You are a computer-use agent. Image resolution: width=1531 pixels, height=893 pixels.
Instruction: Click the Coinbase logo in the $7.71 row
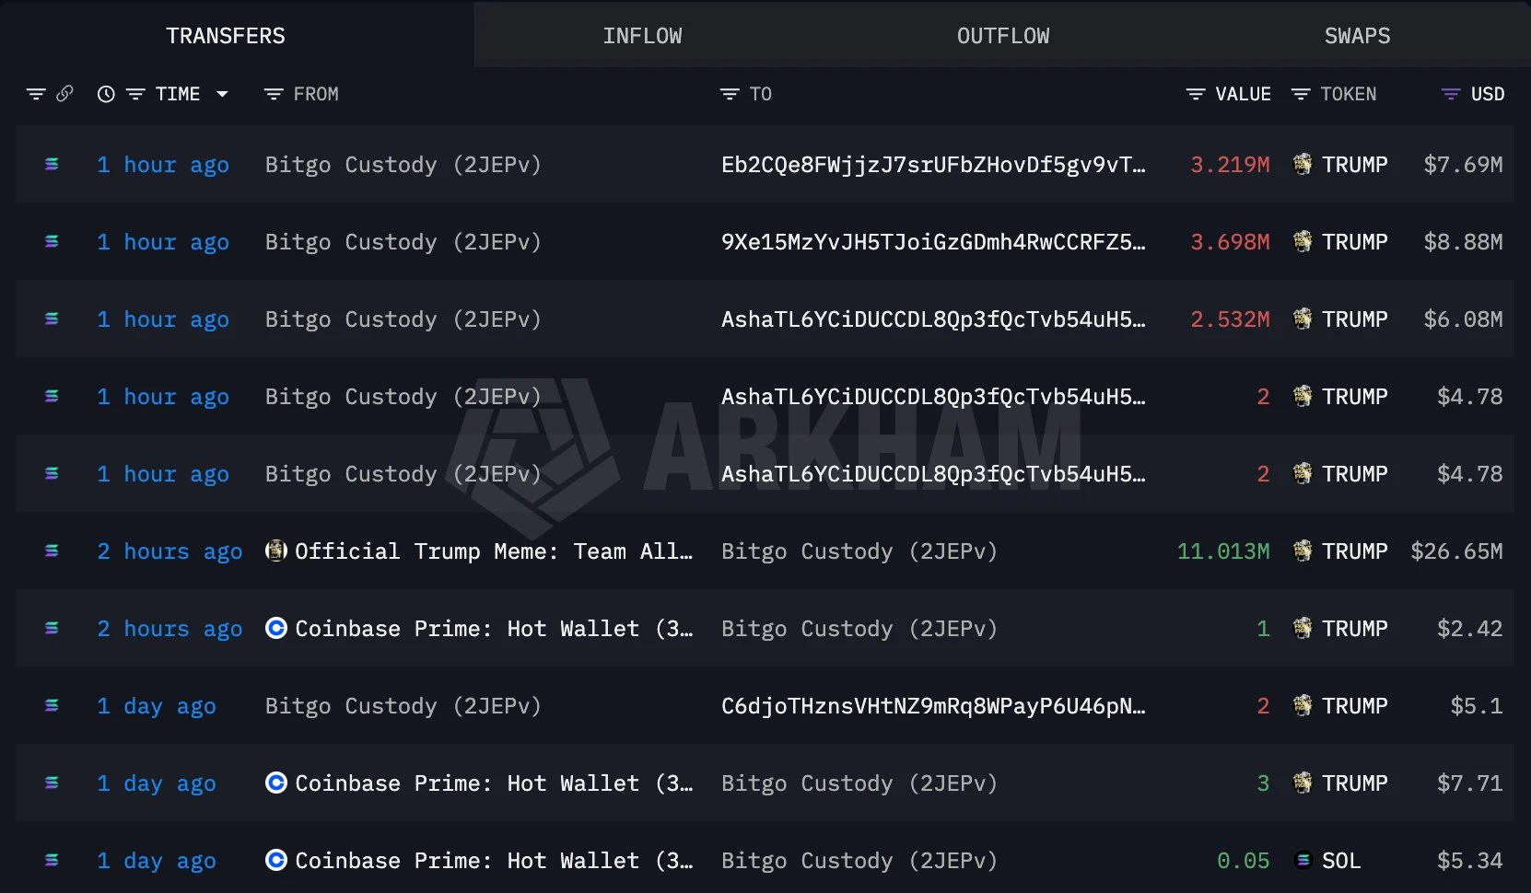point(275,783)
